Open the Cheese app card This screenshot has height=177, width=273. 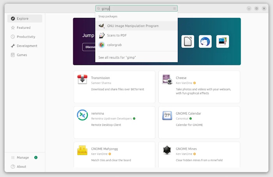pyautogui.click(x=199, y=87)
